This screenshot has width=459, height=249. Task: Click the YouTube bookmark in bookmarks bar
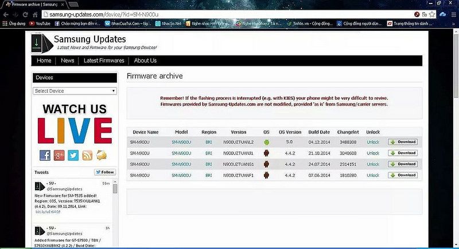40,23
